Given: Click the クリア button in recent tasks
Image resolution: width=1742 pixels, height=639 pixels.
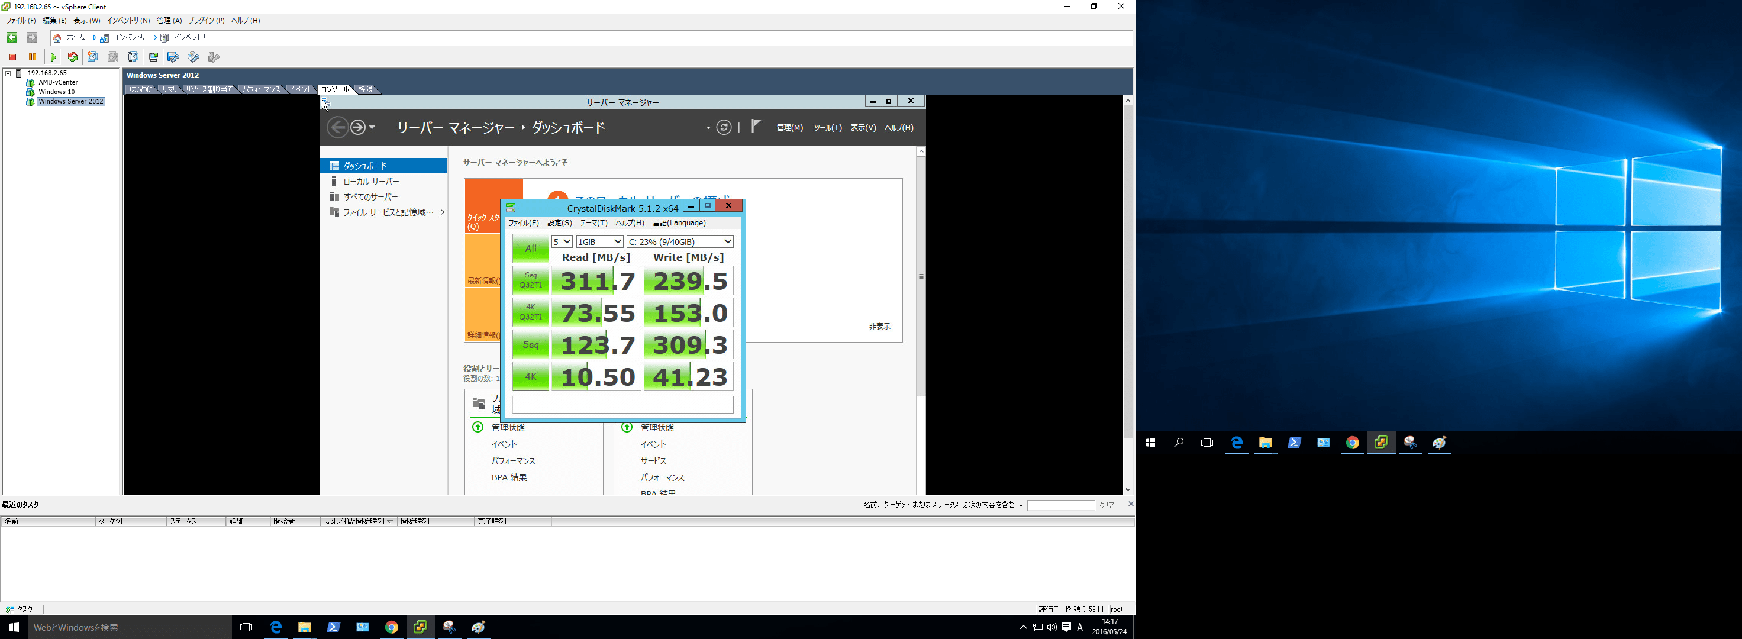Looking at the screenshot, I should pos(1107,505).
